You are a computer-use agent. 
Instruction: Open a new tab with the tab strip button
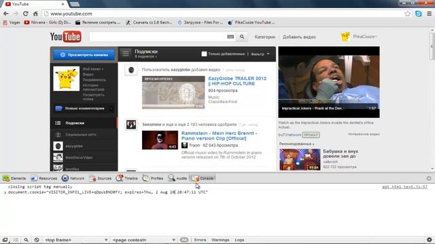coord(74,4)
